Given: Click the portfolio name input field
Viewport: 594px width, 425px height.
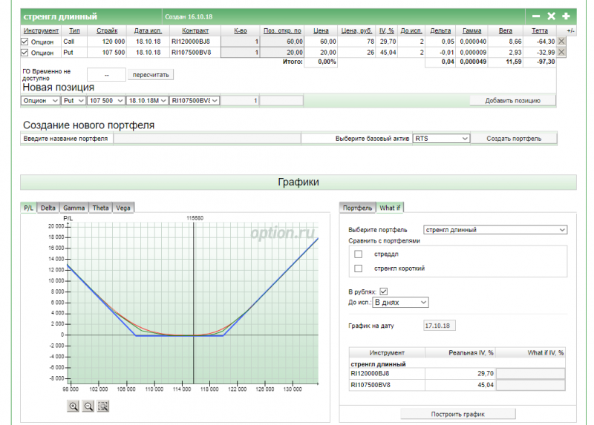Looking at the screenshot, I should (x=206, y=138).
